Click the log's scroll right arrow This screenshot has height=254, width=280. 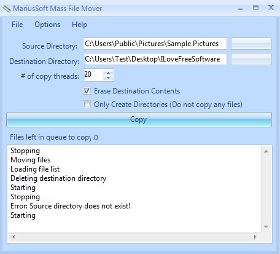(255, 237)
